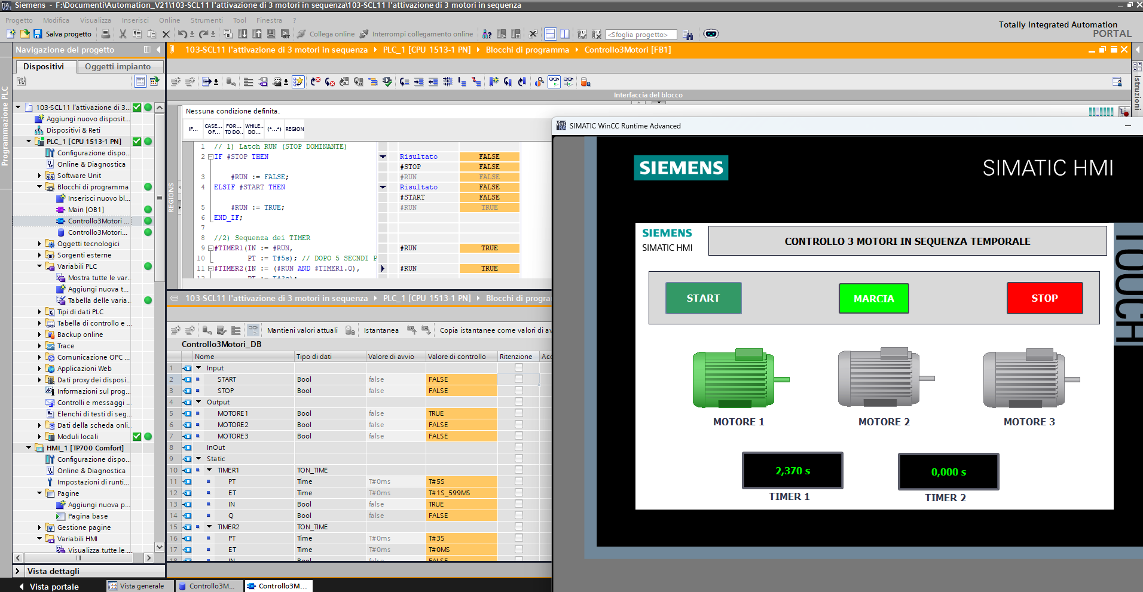Click the Salva progetto save icon

pyautogui.click(x=38, y=34)
